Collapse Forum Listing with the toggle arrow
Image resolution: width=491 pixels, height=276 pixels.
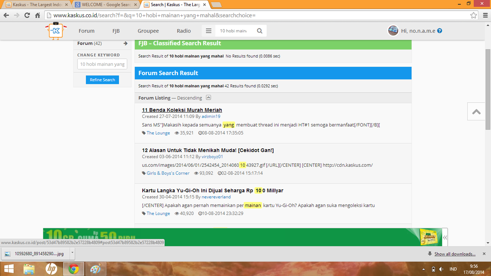coord(208,98)
